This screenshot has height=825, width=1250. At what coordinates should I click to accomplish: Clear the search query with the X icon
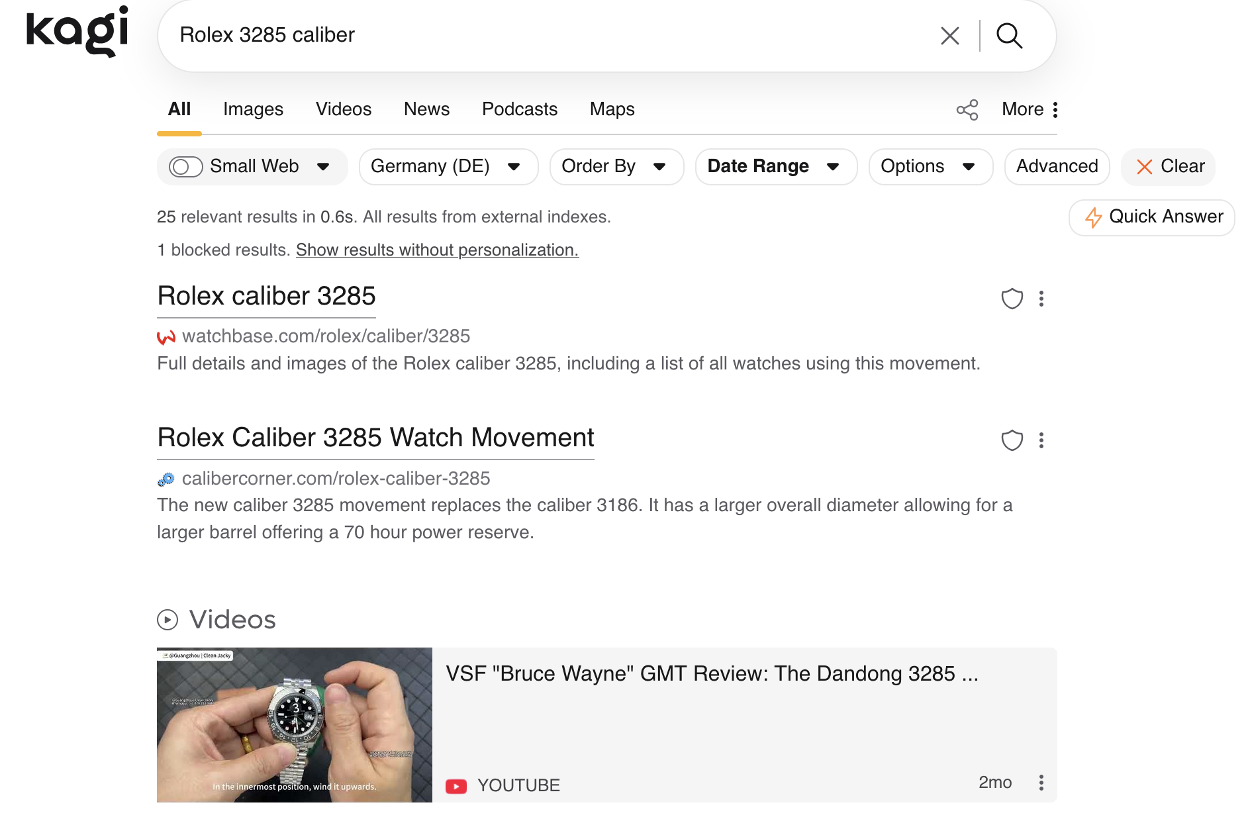click(x=950, y=35)
